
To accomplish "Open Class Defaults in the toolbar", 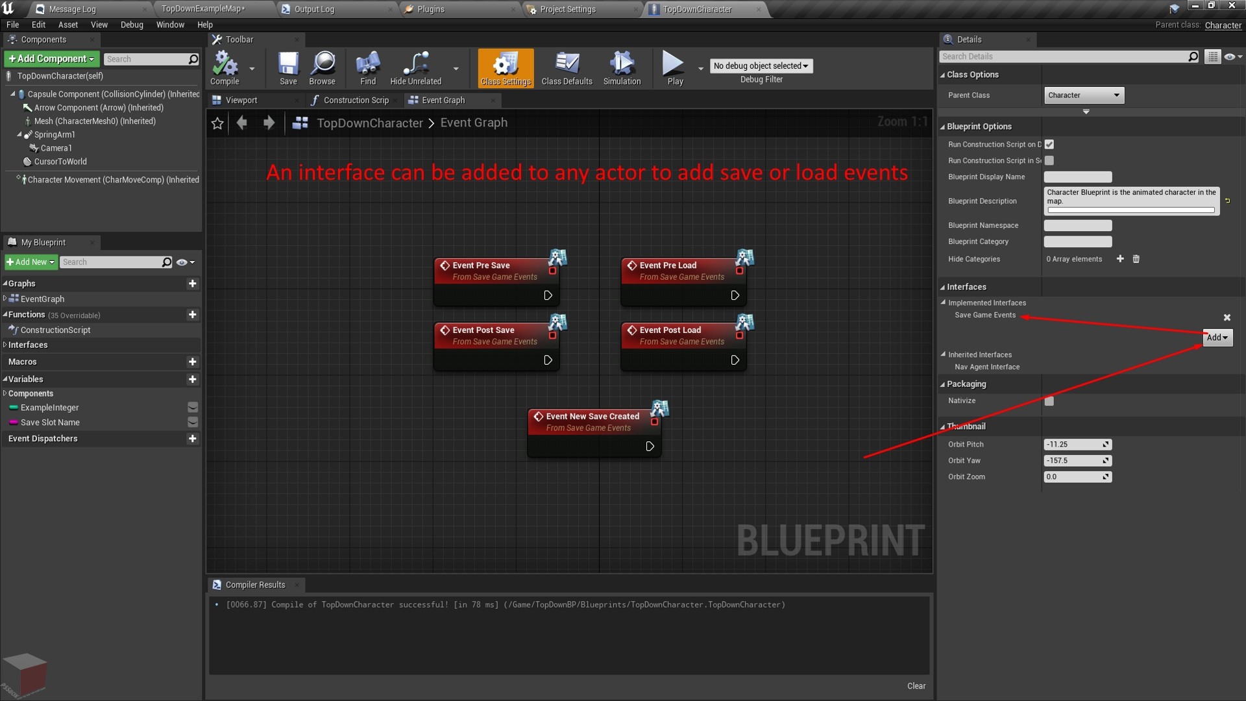I will 567,68.
